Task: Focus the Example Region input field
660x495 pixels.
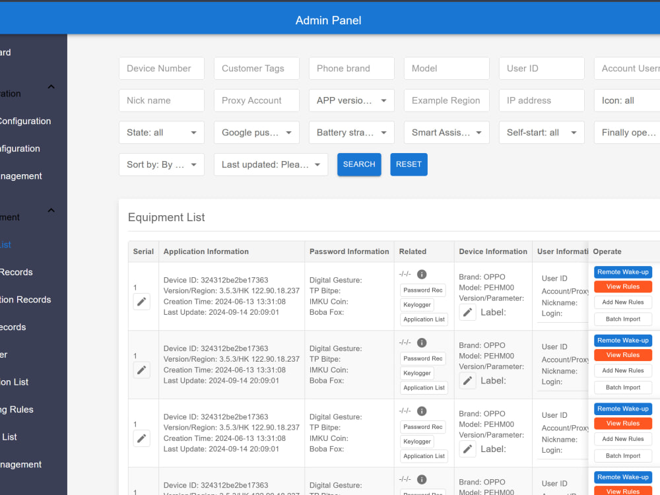Action: click(x=447, y=100)
